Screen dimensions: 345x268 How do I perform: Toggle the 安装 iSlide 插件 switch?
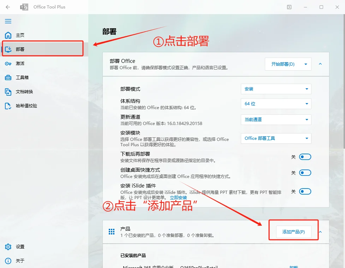point(305,191)
